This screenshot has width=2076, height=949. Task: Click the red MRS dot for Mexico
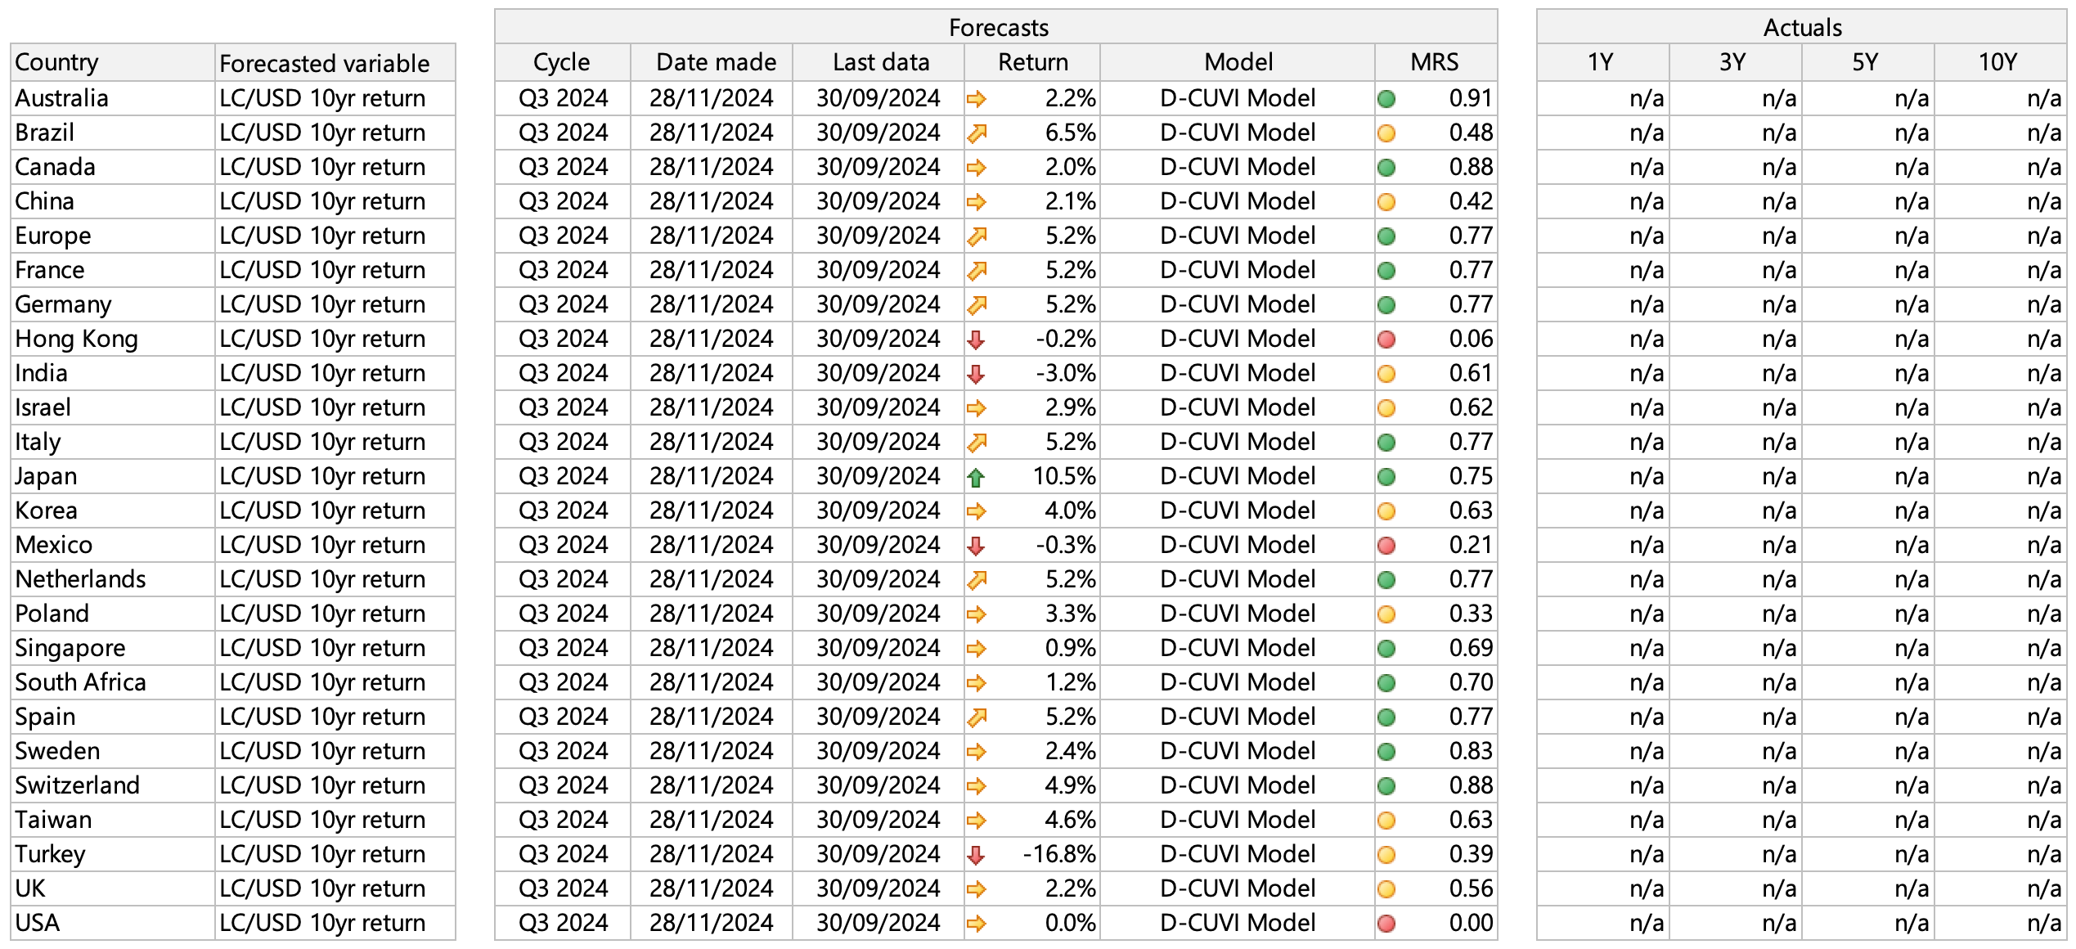[x=1386, y=546]
